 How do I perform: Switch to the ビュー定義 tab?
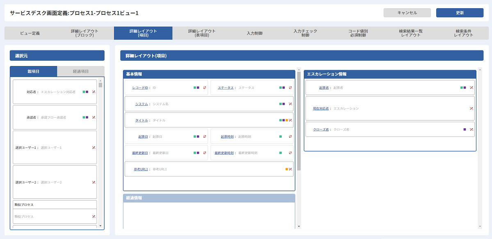[x=30, y=33]
